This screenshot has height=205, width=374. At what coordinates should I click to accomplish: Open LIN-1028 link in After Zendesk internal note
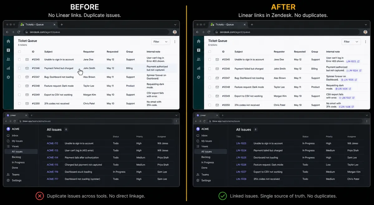pos(347,107)
